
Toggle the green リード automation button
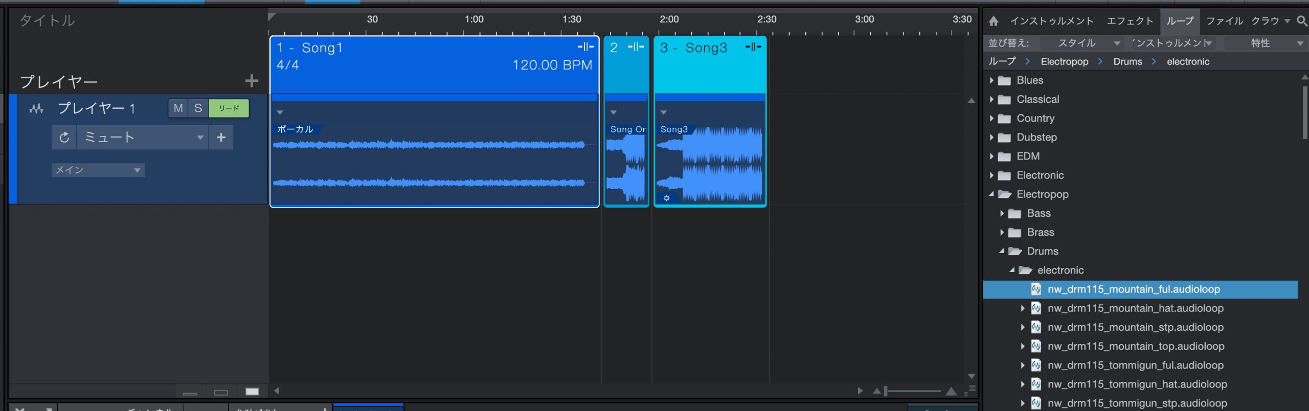pos(229,108)
